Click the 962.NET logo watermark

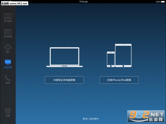[x=146, y=116]
